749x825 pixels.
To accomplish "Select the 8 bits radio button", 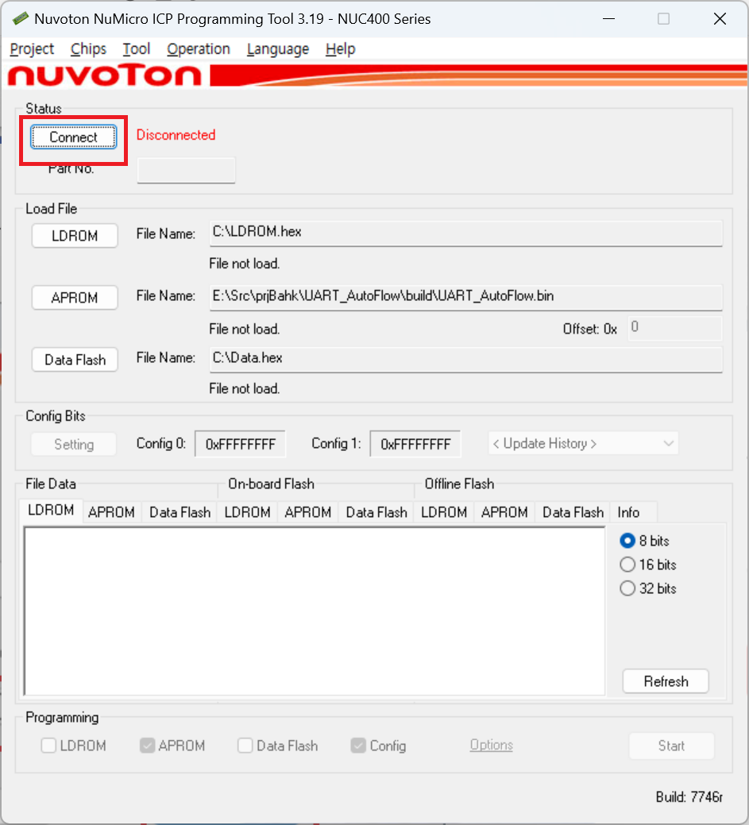I will (x=627, y=541).
